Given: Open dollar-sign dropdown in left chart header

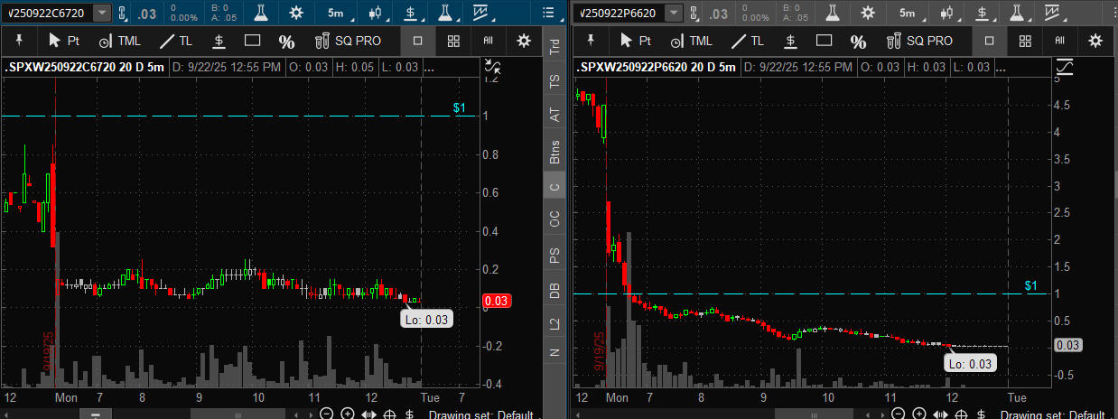Looking at the screenshot, I should (412, 13).
